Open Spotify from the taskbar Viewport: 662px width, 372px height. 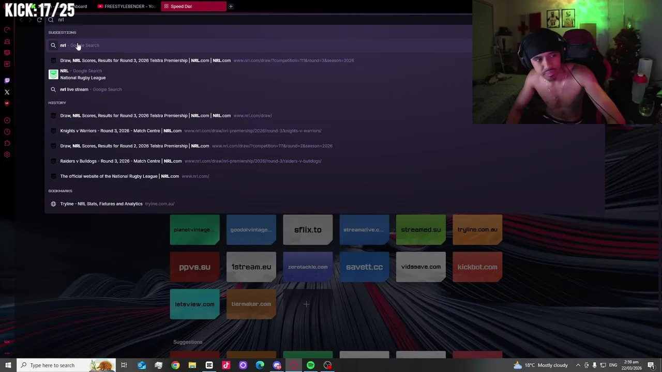pyautogui.click(x=310, y=365)
